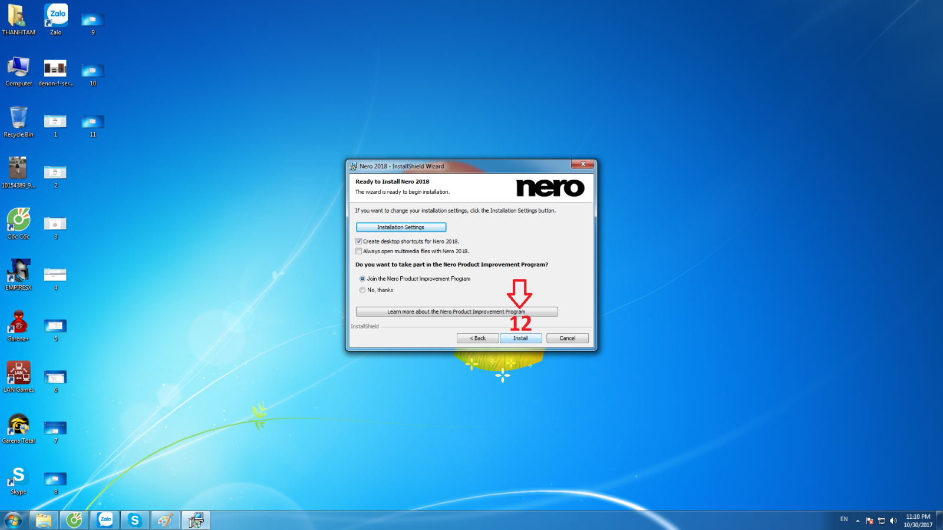
Task: Open Skype desktop shortcut
Action: (18, 477)
